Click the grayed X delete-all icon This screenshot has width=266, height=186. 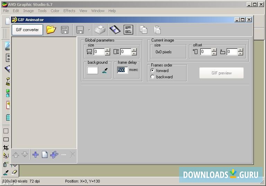(x=72, y=154)
